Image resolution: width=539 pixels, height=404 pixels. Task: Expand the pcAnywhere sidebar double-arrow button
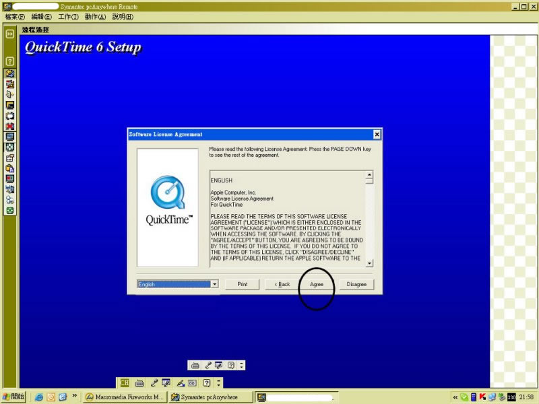(10, 34)
